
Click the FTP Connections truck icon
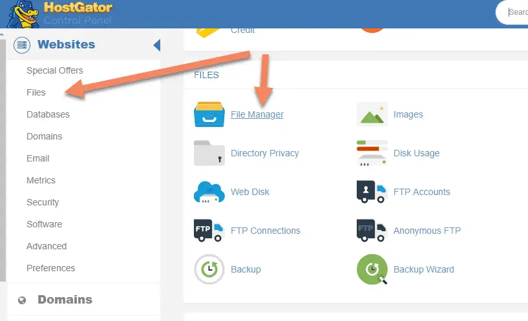click(x=209, y=231)
